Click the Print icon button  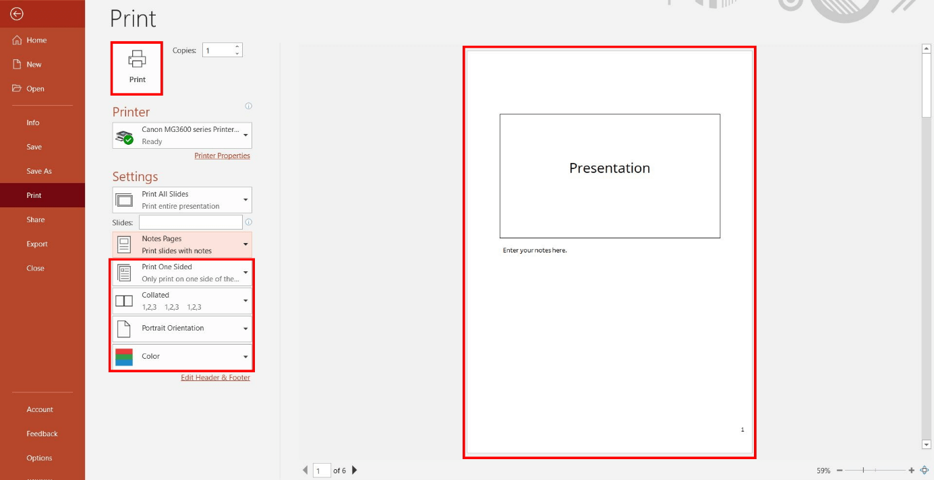pos(137,67)
